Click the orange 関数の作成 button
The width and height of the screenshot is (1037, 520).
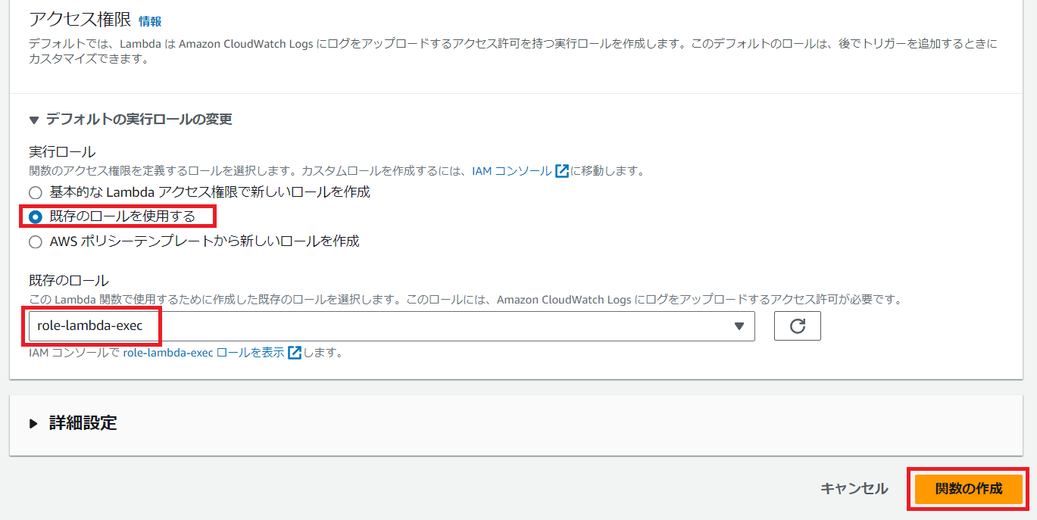click(968, 489)
